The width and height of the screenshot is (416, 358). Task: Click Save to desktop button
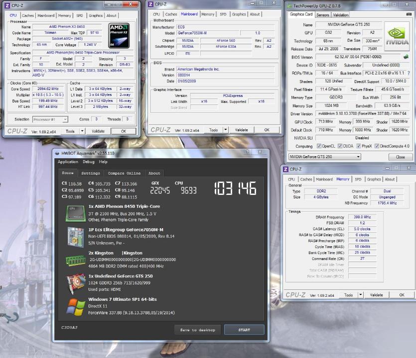pos(197,330)
